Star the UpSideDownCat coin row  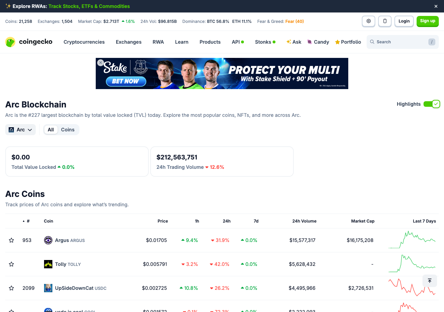coord(11,288)
